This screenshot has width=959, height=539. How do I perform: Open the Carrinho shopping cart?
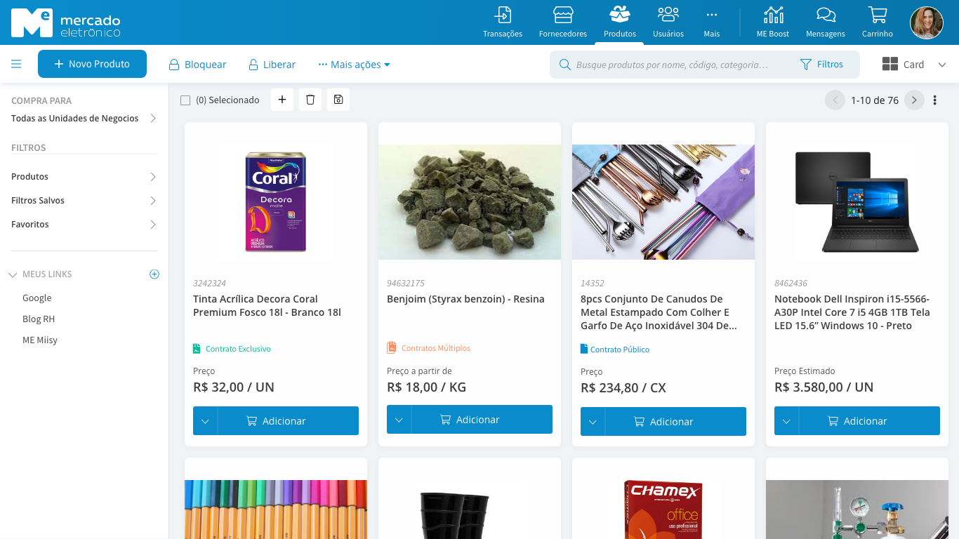click(878, 15)
